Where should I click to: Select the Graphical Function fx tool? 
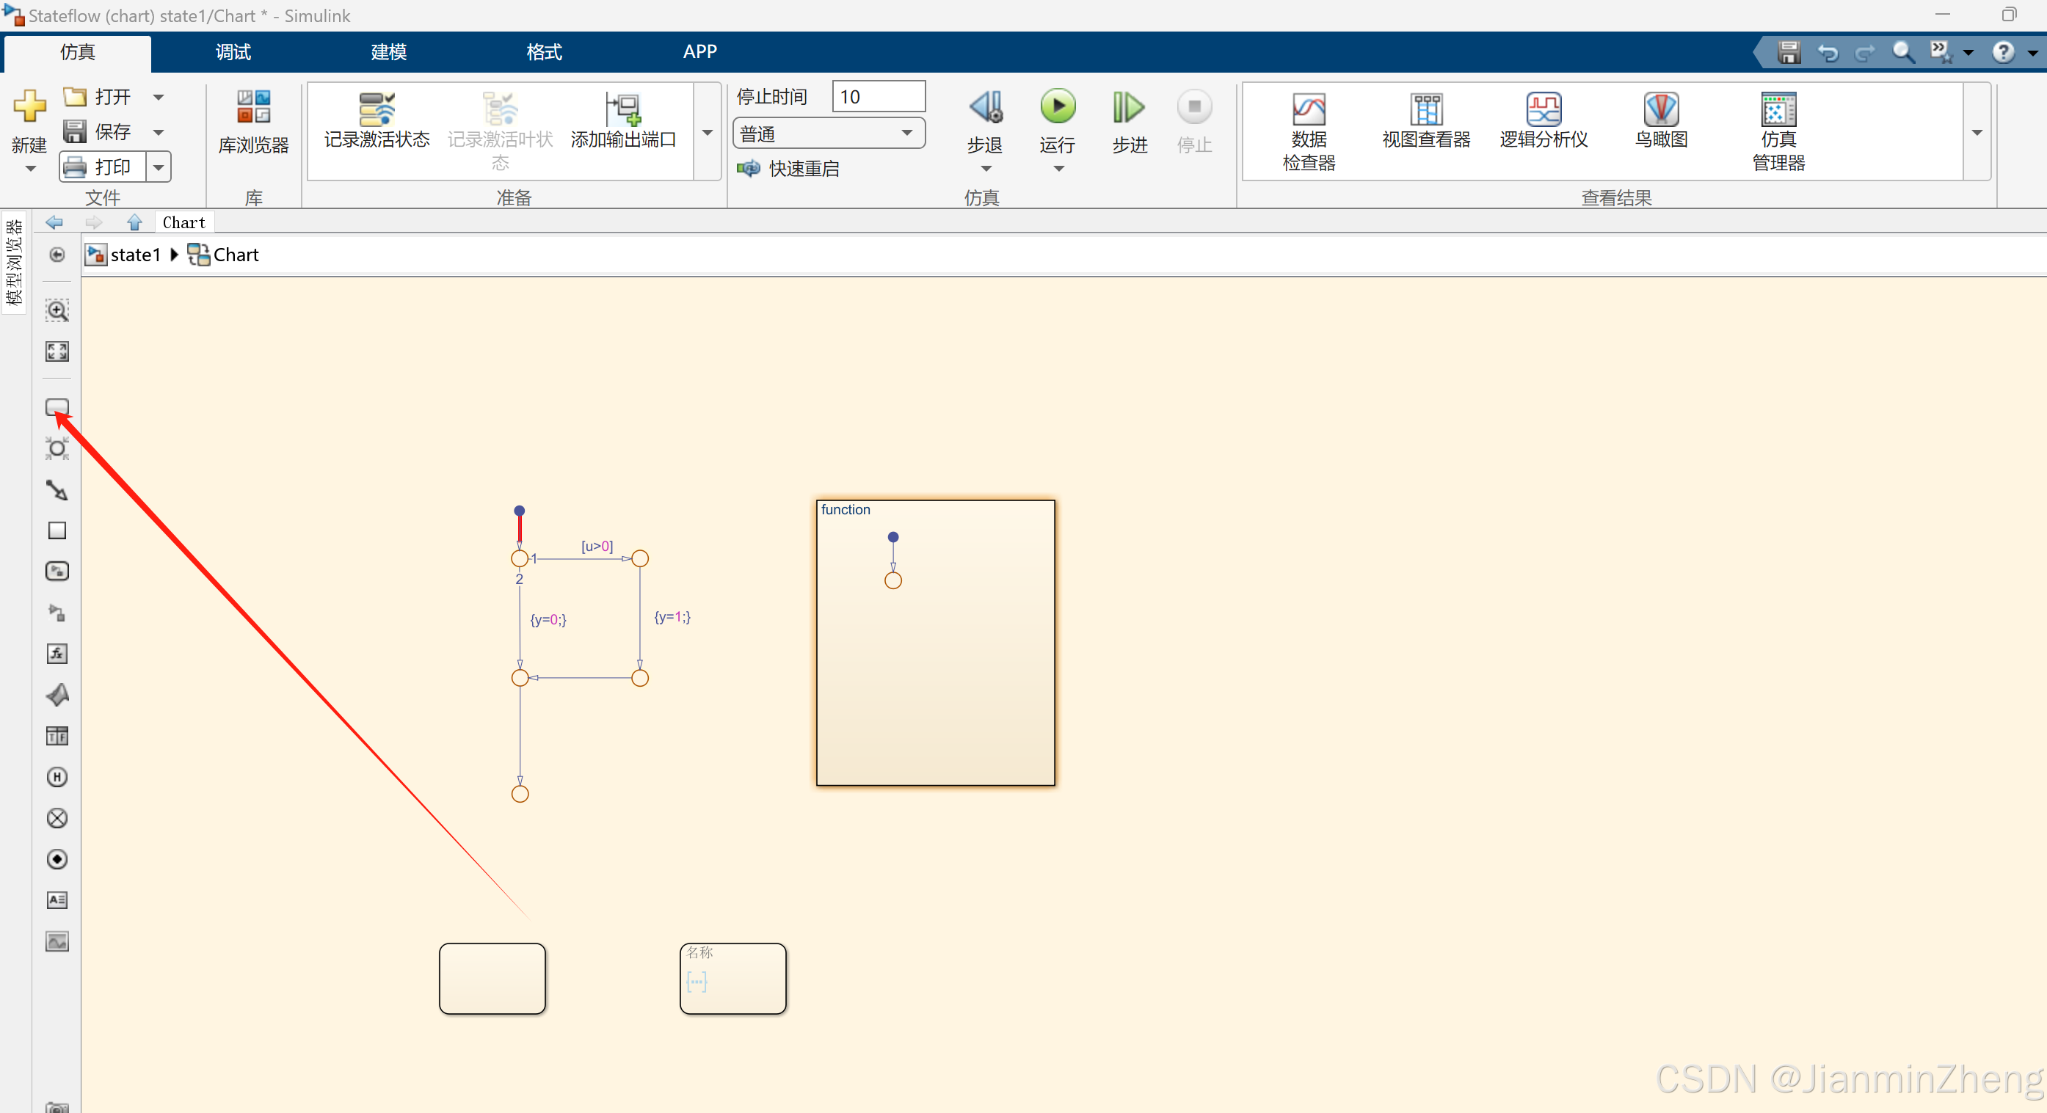click(57, 654)
